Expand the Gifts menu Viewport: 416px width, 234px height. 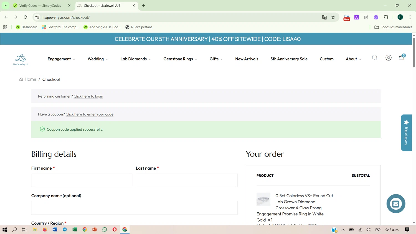coord(216,59)
